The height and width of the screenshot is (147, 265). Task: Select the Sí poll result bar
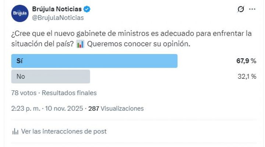(94, 61)
